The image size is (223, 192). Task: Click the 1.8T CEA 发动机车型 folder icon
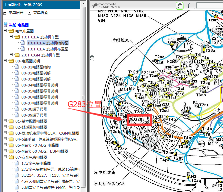tap(17, 37)
